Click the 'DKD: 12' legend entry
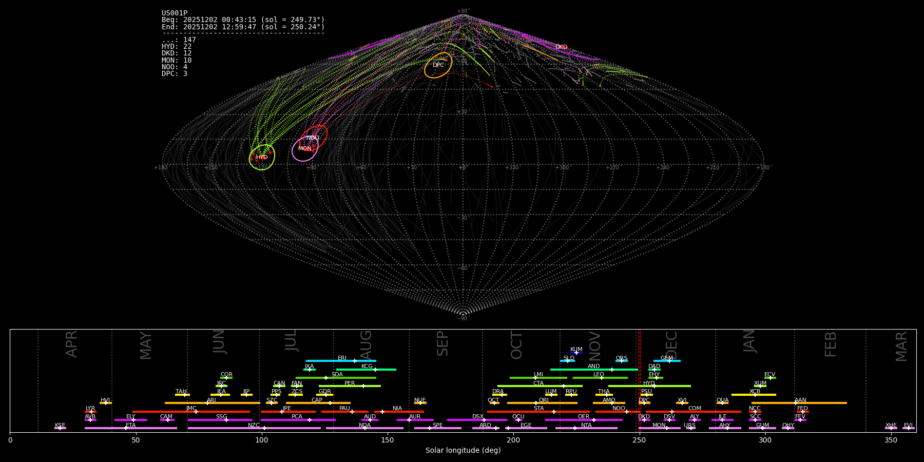The width and height of the screenshot is (924, 462). [x=177, y=53]
